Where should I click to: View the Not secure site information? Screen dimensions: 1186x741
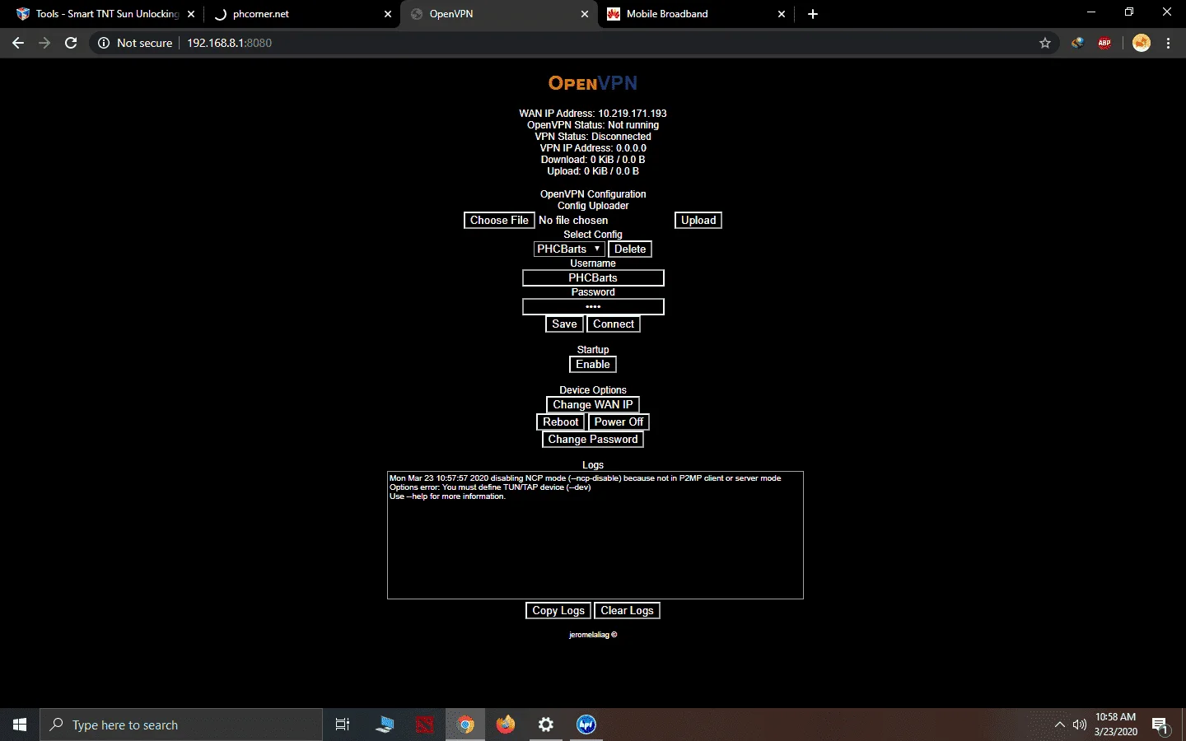click(135, 43)
